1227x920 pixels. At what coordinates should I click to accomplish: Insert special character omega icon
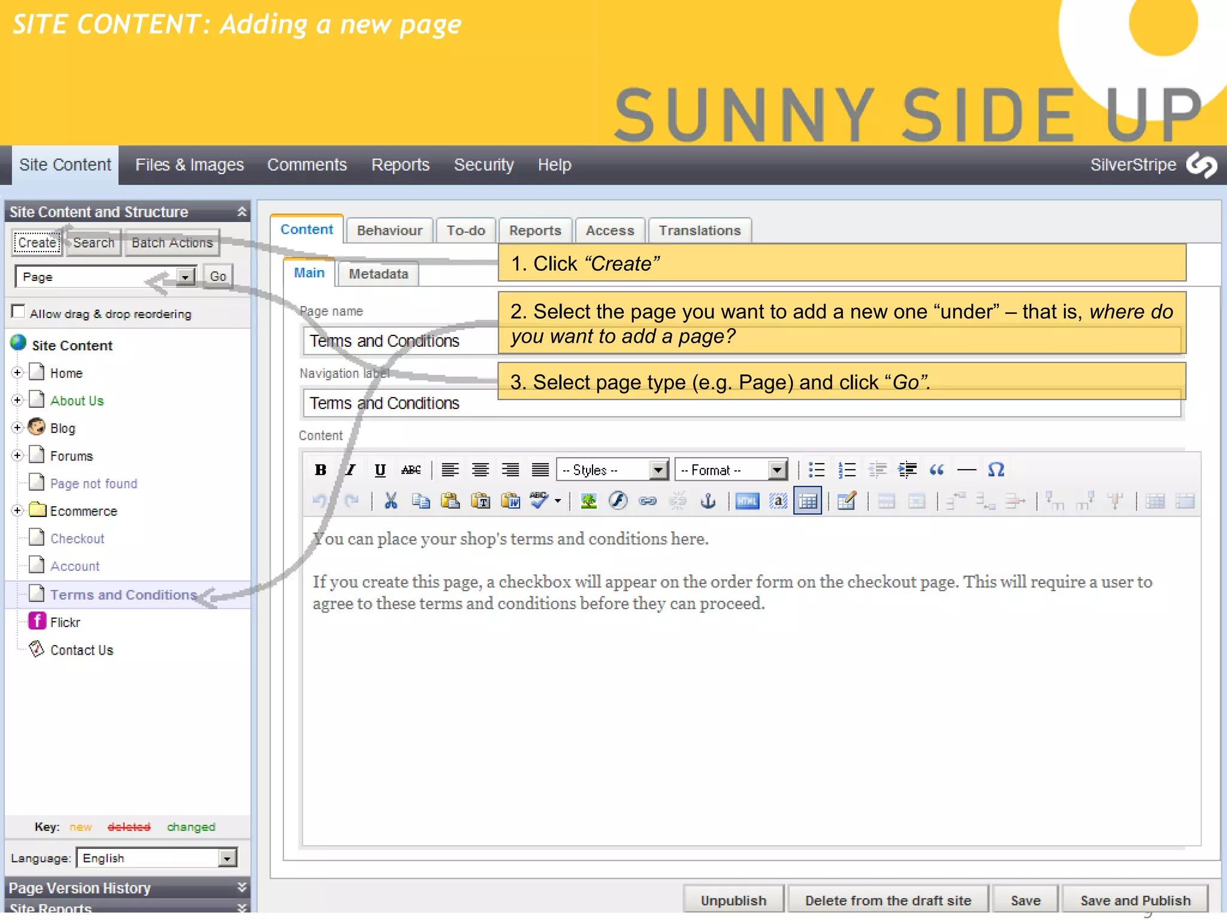click(996, 470)
